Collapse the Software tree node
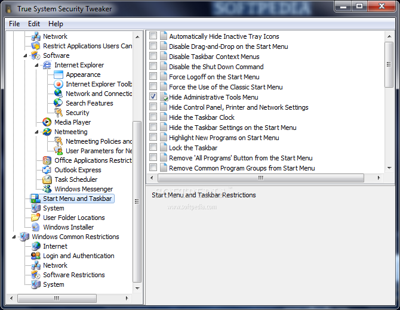 pyautogui.click(x=25, y=55)
